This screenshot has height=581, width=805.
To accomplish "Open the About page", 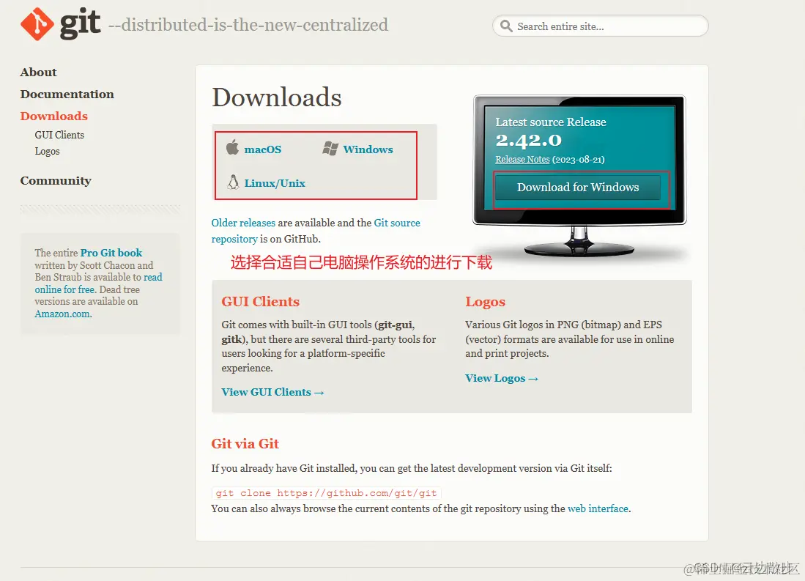I will click(x=39, y=73).
